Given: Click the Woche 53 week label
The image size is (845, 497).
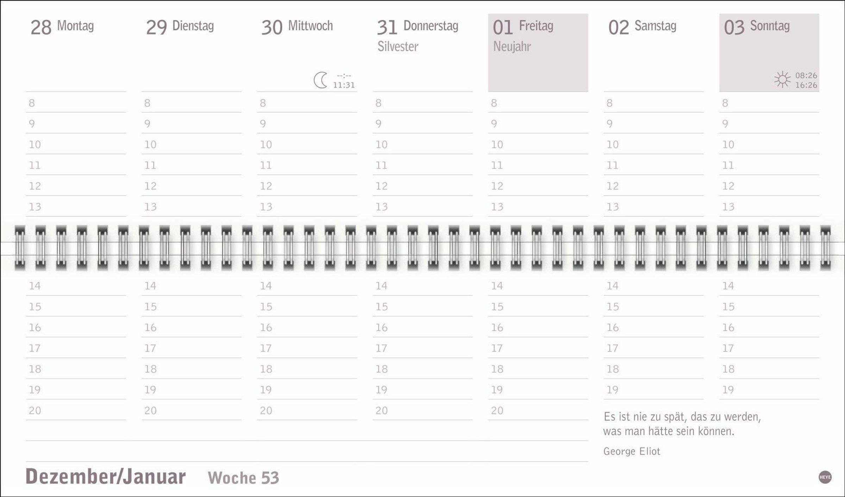Looking at the screenshot, I should pos(243,478).
